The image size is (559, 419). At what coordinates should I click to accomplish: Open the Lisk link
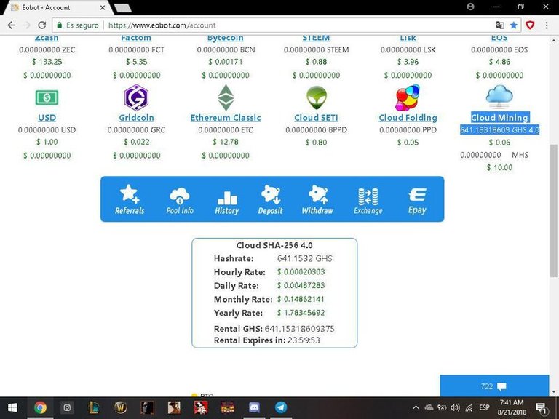408,38
